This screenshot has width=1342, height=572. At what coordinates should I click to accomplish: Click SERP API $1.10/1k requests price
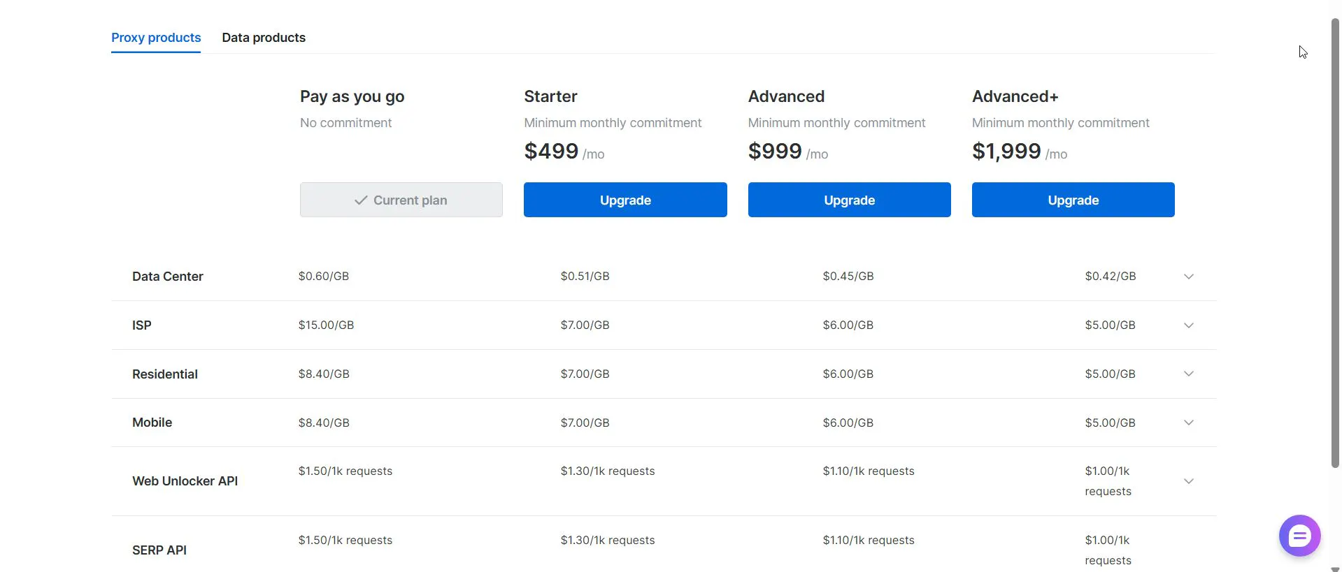coord(869,541)
